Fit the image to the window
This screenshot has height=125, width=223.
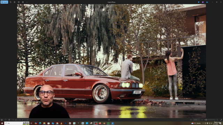[x=191, y=120]
